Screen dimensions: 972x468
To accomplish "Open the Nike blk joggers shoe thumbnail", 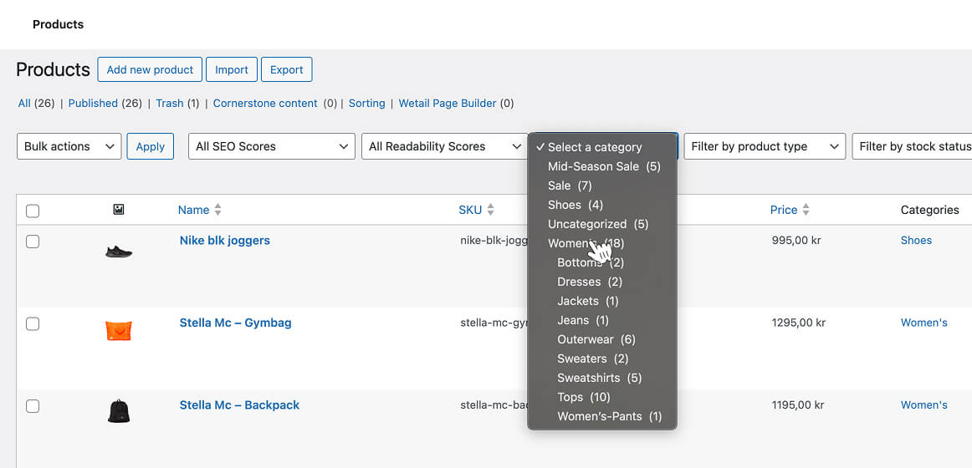I will pyautogui.click(x=119, y=251).
